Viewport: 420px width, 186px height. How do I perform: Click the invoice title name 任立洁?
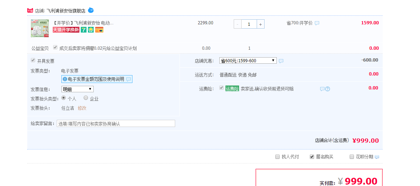(68, 108)
